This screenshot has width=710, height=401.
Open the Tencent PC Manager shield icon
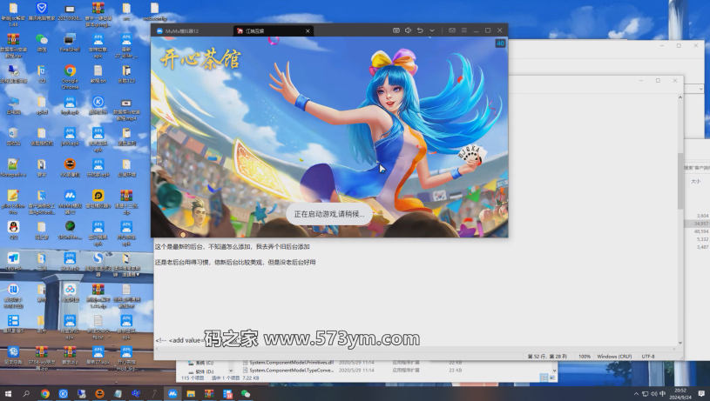pyautogui.click(x=42, y=12)
